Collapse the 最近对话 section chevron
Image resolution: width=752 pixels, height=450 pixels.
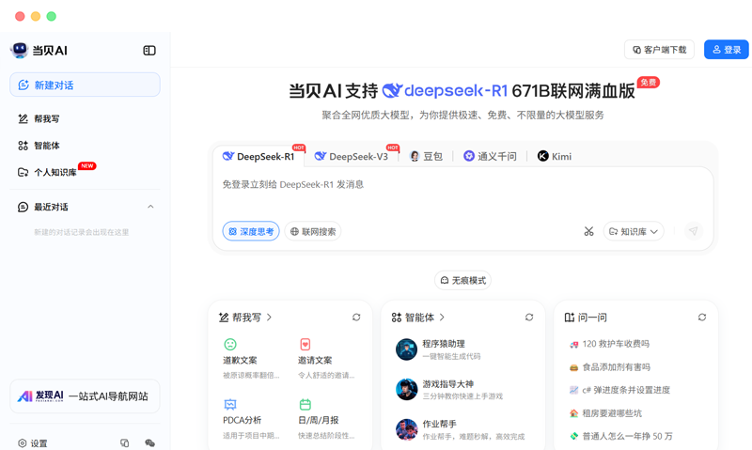point(150,207)
